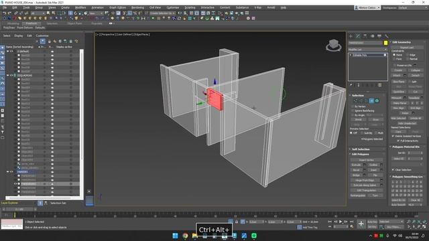Open the Customize menu

[173, 7]
